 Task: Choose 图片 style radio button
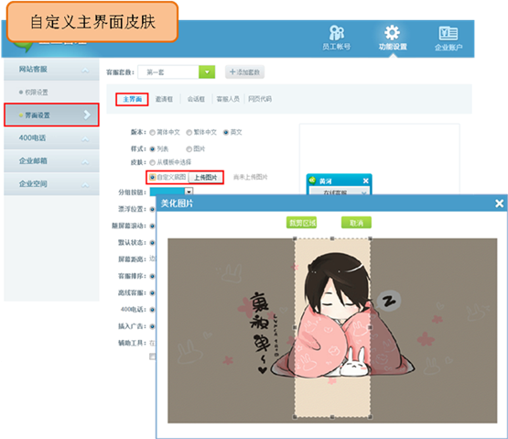[189, 148]
